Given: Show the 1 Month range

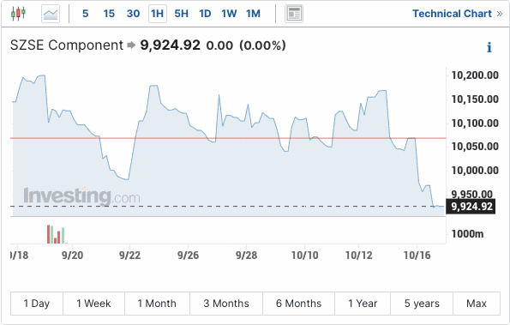Looking at the screenshot, I should click(x=157, y=304).
